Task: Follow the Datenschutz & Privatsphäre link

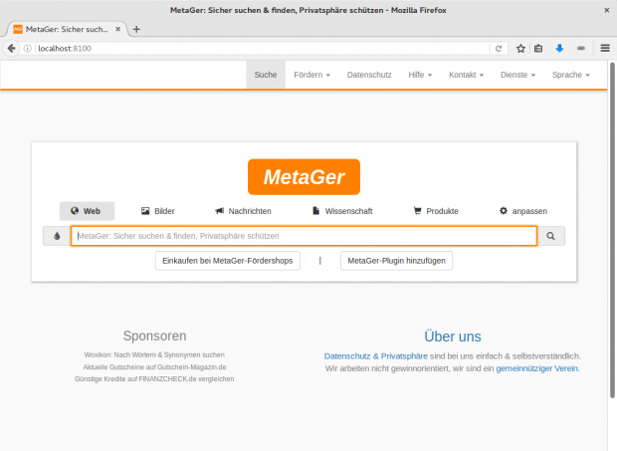Action: tap(376, 356)
